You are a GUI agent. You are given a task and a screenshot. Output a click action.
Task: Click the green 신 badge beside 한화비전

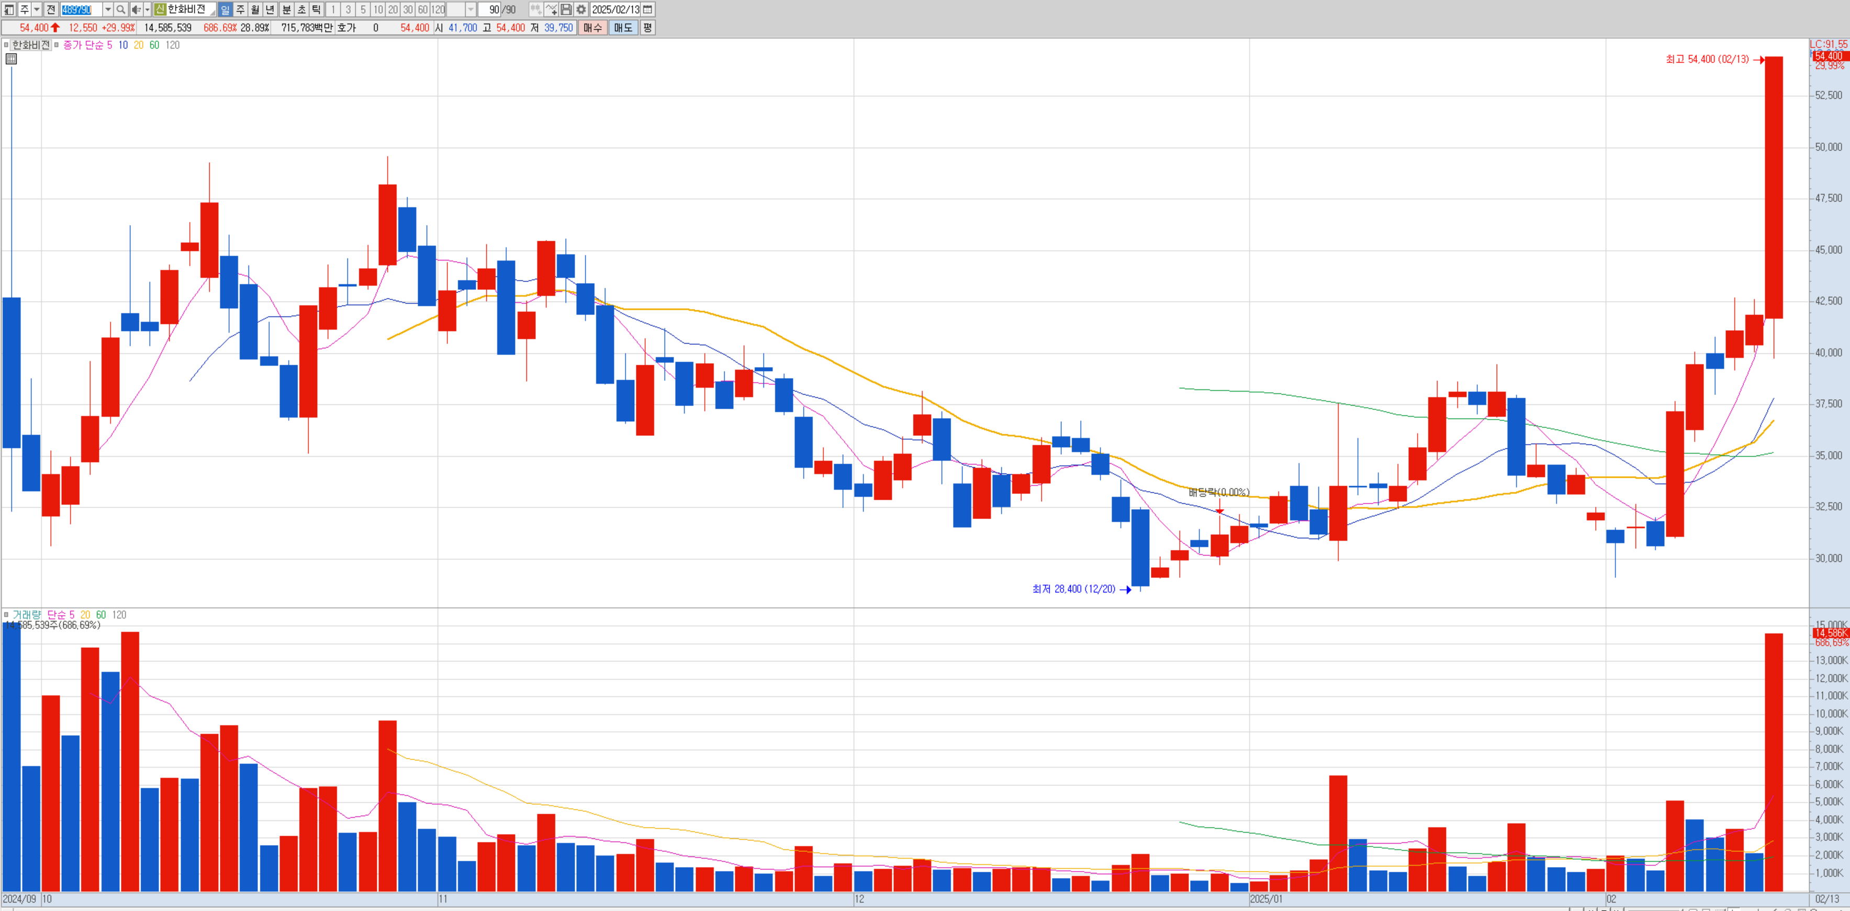point(160,9)
